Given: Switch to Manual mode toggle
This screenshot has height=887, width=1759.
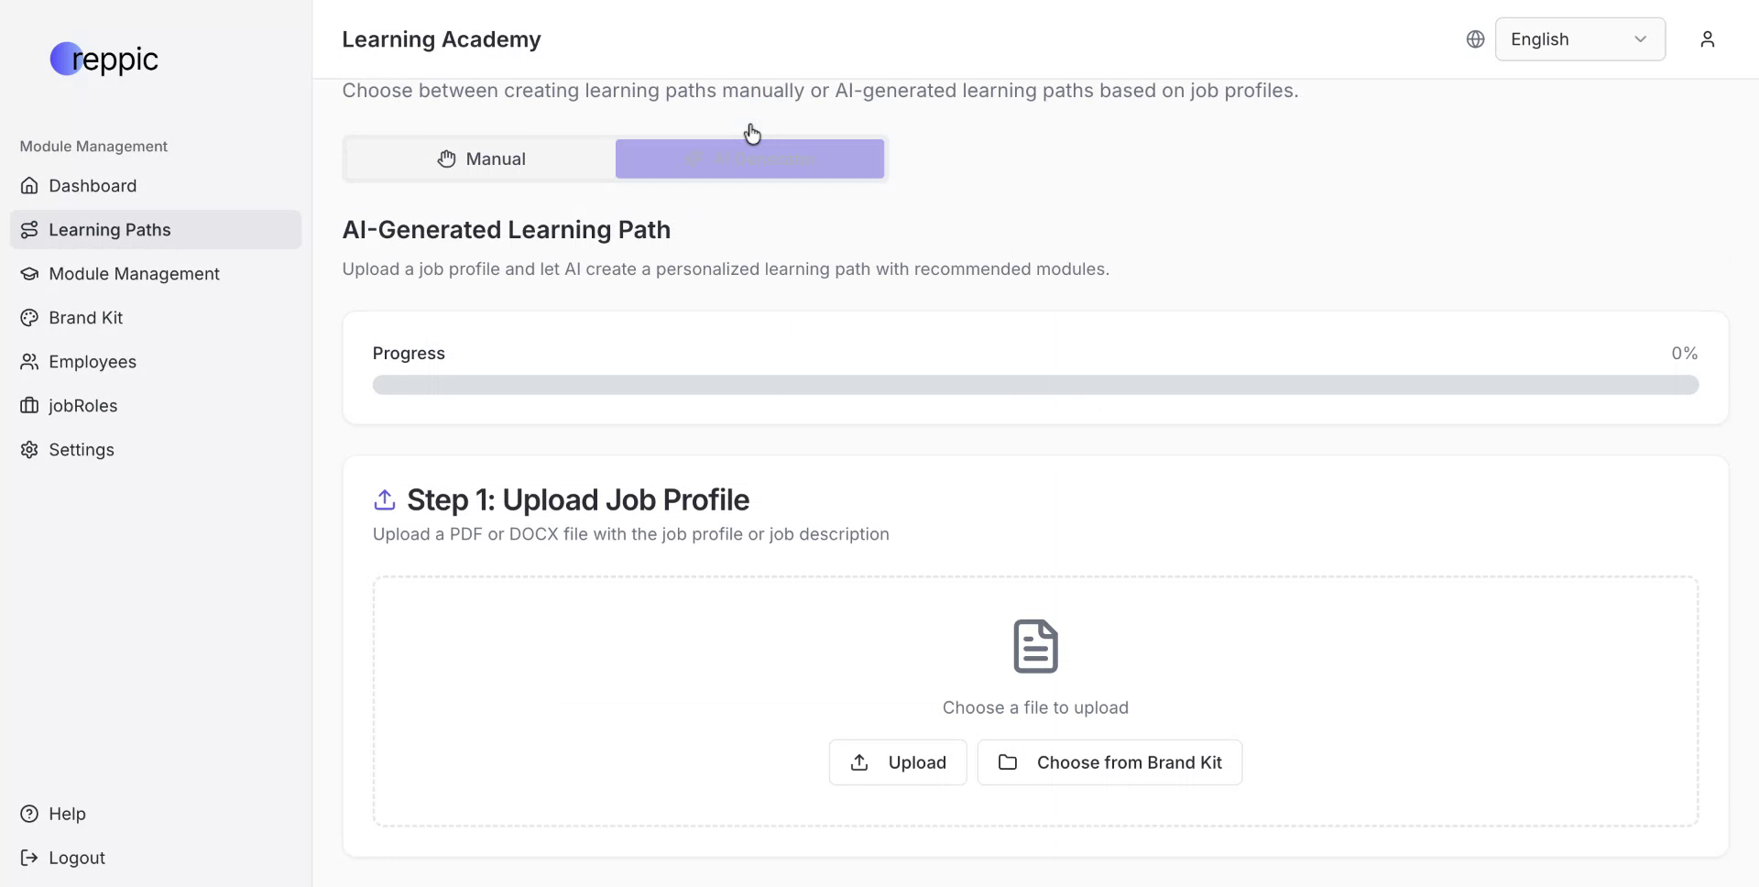Looking at the screenshot, I should click(x=481, y=159).
